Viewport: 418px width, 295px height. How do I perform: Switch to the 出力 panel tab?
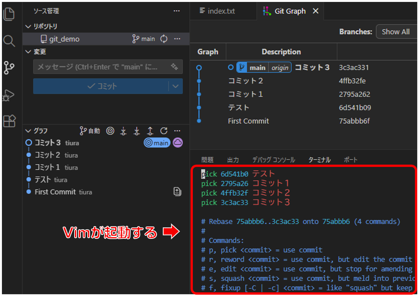(233, 160)
